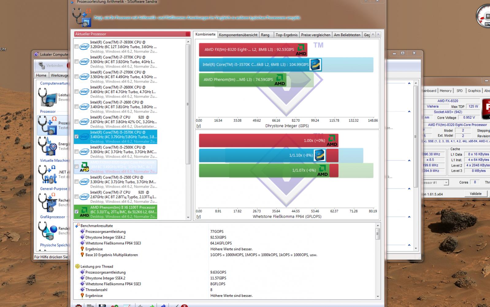Collapse the General-Purpose section chevron
The height and width of the screenshot is (307, 490).
[x=409, y=189]
